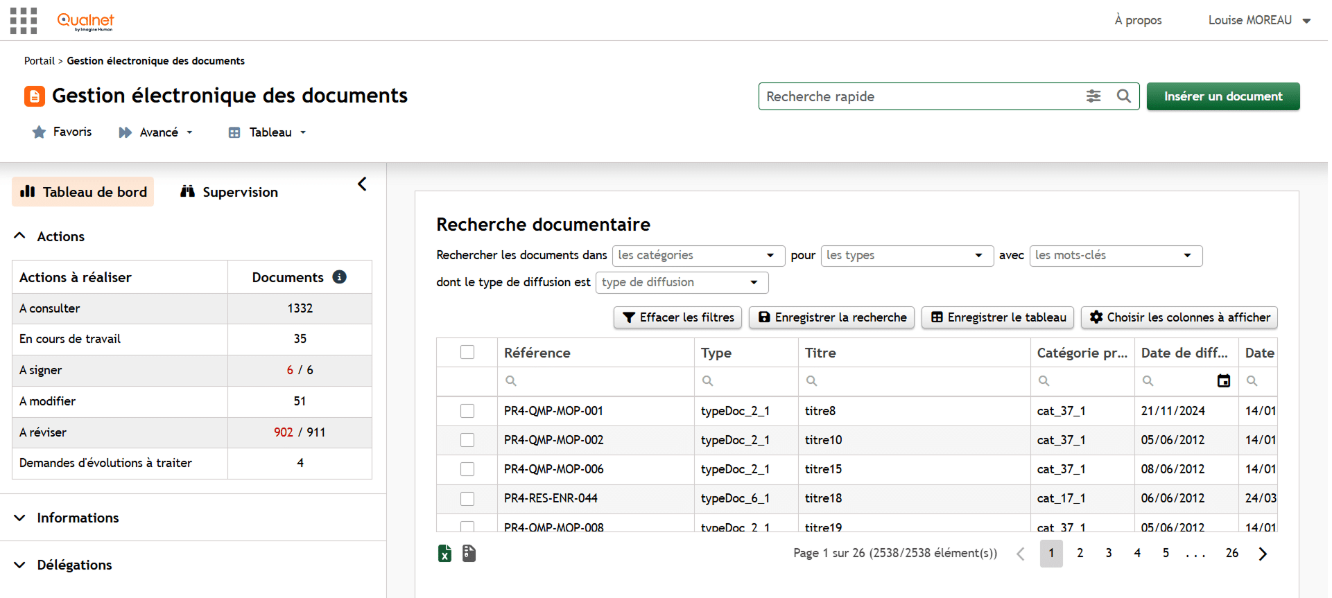Viewport: 1332px width, 598px height.
Task: Go to results page 26
Action: point(1231,553)
